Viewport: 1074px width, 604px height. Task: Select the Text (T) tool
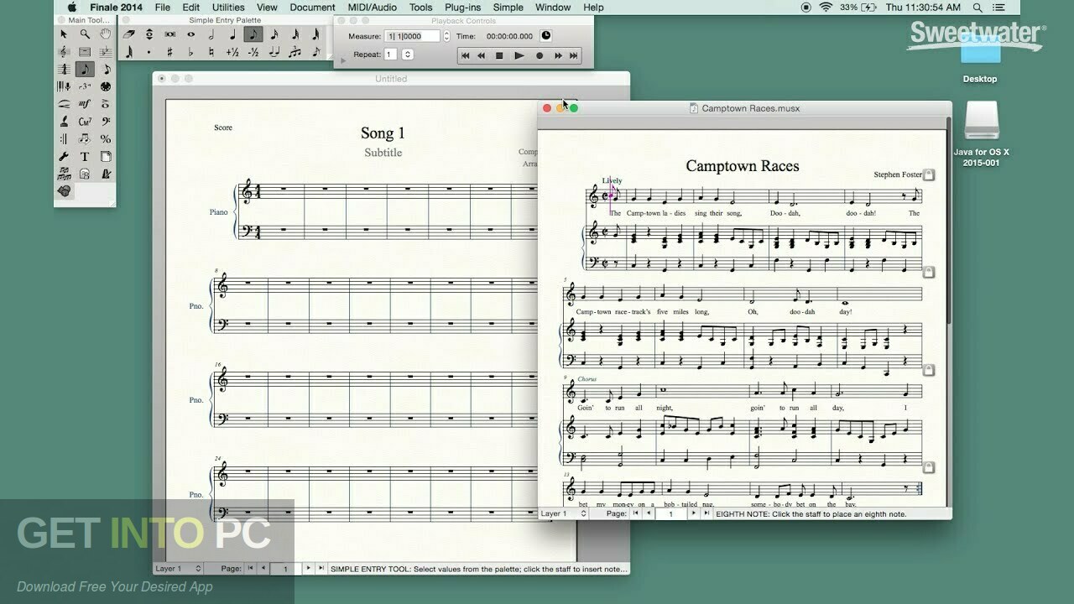pyautogui.click(x=85, y=156)
